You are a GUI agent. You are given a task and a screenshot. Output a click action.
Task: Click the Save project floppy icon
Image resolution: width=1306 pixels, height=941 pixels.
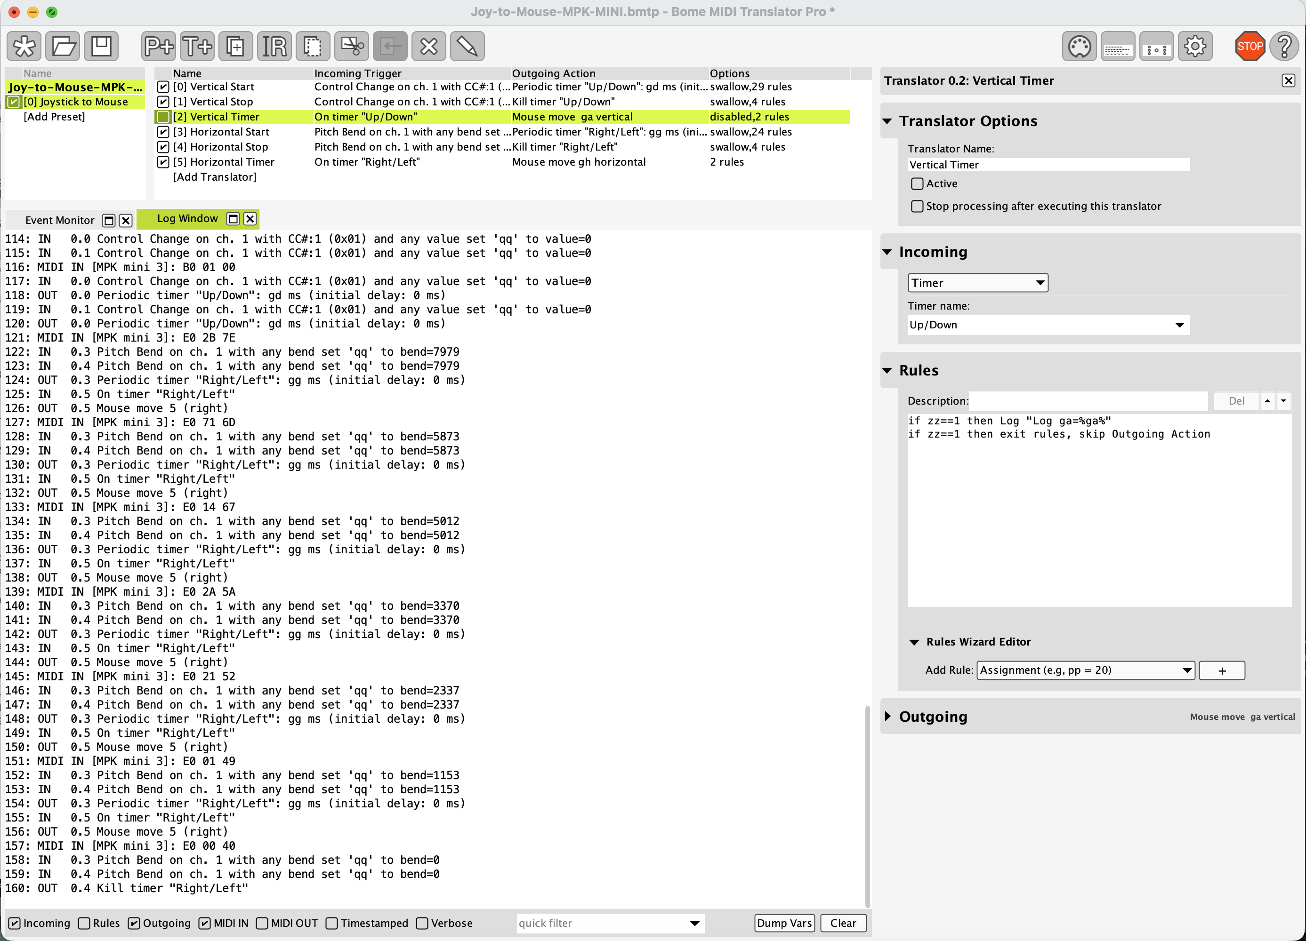101,46
